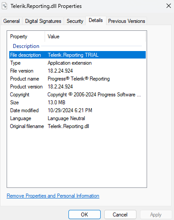
Task: Click the OK button
Action: pos(84,215)
